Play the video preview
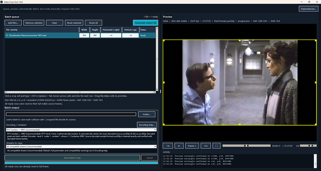Screen dimensions: 321x171 (x=179, y=146)
